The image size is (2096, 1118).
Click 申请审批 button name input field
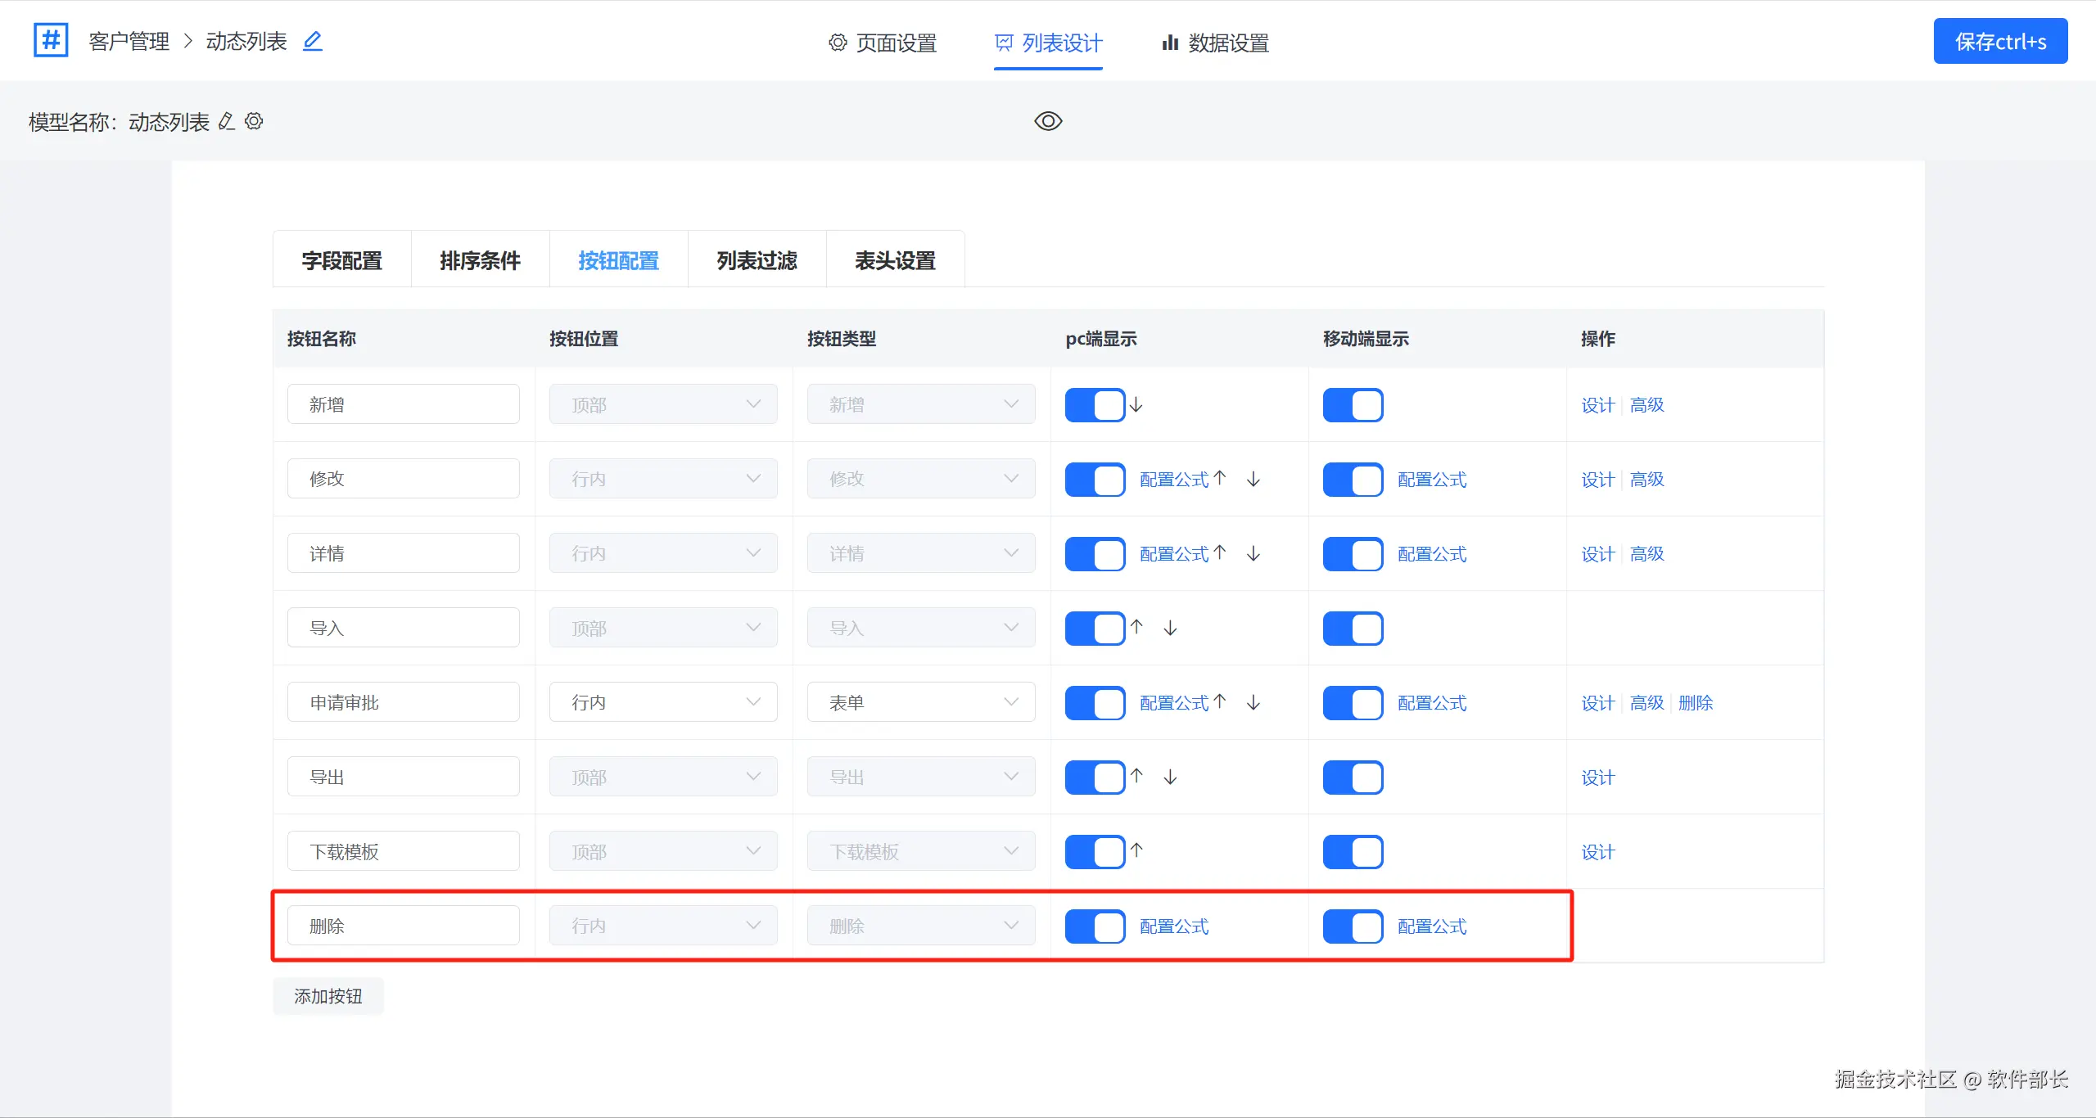tap(403, 702)
